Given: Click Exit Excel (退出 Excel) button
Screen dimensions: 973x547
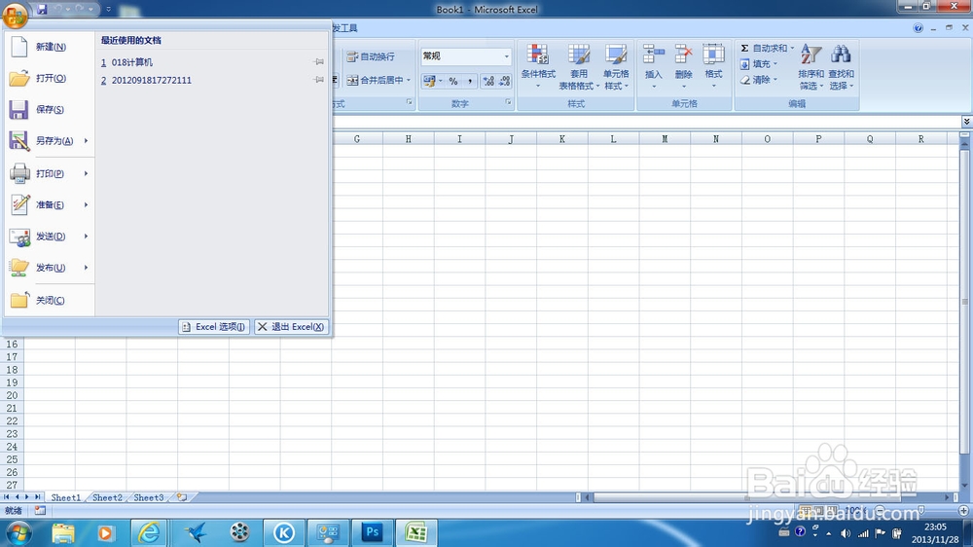Looking at the screenshot, I should pyautogui.click(x=291, y=327).
